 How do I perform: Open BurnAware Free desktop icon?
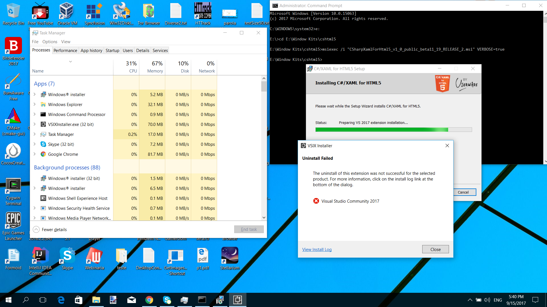click(x=13, y=87)
